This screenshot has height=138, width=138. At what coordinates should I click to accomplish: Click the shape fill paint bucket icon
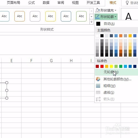point(97,10)
